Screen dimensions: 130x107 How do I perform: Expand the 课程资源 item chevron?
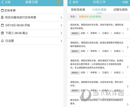pyautogui.click(x=128, y=67)
